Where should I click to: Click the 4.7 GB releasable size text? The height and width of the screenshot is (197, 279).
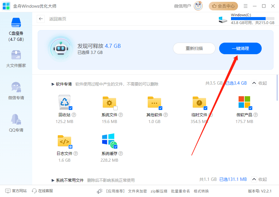point(113,46)
